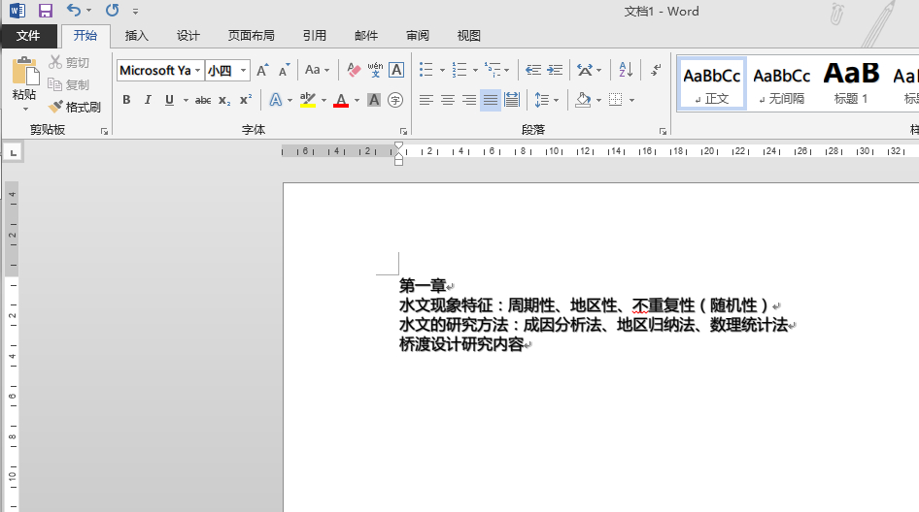919x512 pixels.
Task: Open the font size 小四 dropdown
Action: (x=243, y=70)
